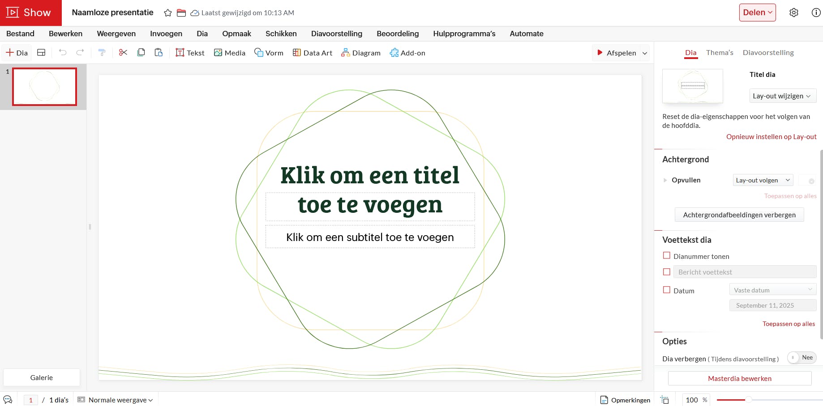This screenshot has width=823, height=406.
Task: Click Achtergrondafbeeldingen verbergen
Action: [x=739, y=215]
